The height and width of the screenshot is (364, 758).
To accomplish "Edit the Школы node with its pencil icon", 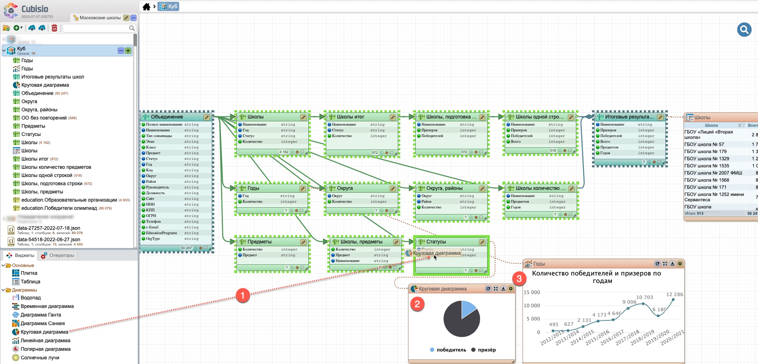I will pos(303,117).
